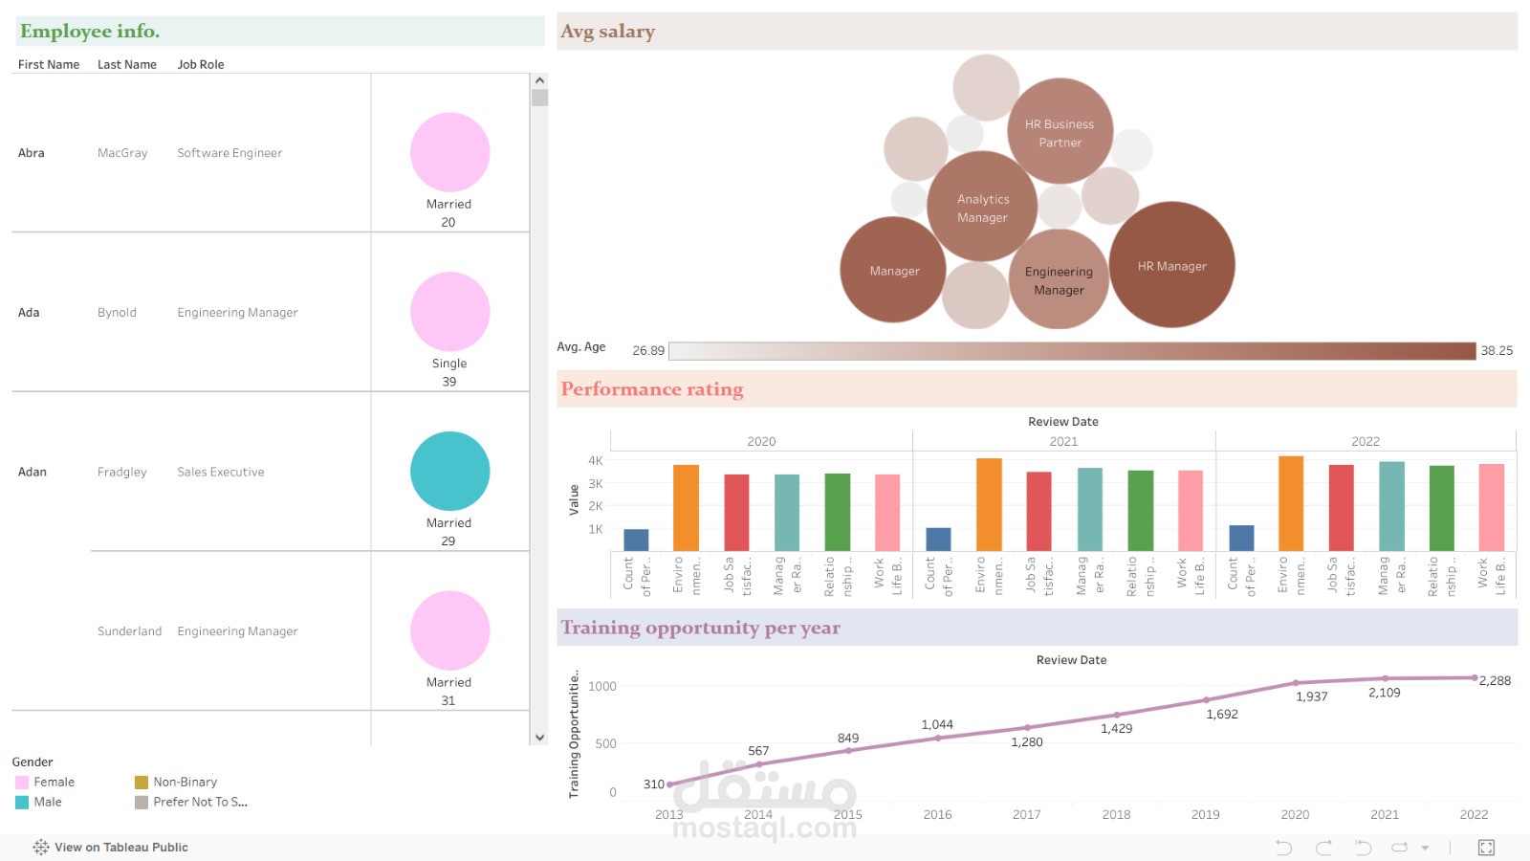The height and width of the screenshot is (861, 1530).
Task: Click the Redo toolbar icon
Action: point(1323,847)
